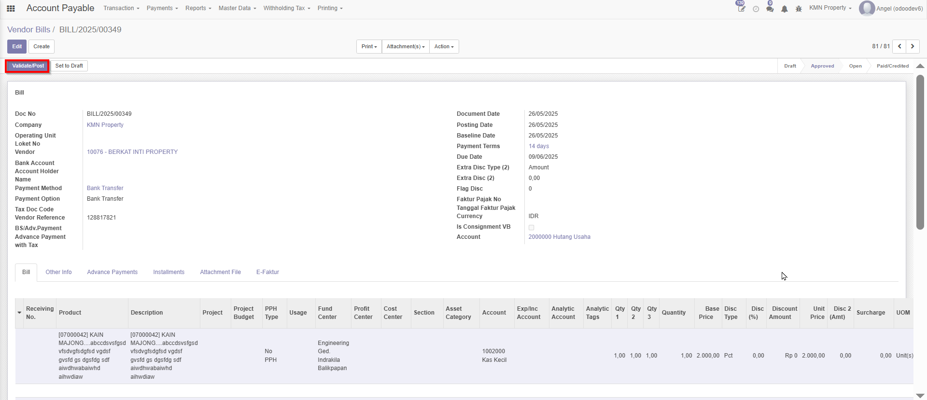Open the Payments menu

coord(162,8)
